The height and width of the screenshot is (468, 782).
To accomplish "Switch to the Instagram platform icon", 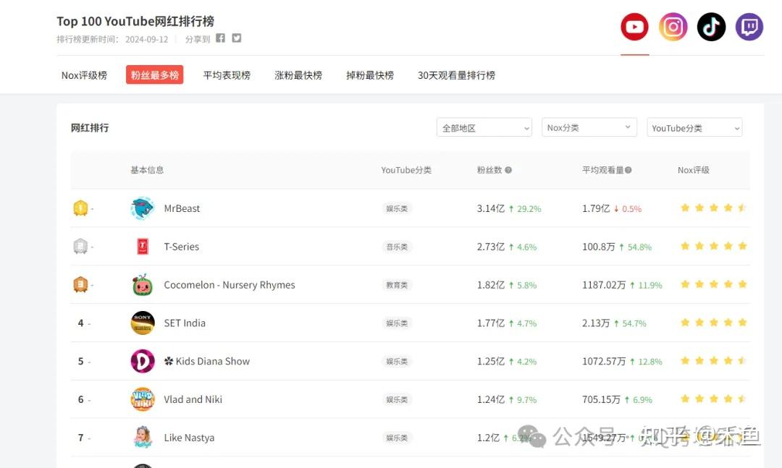I will [x=673, y=27].
